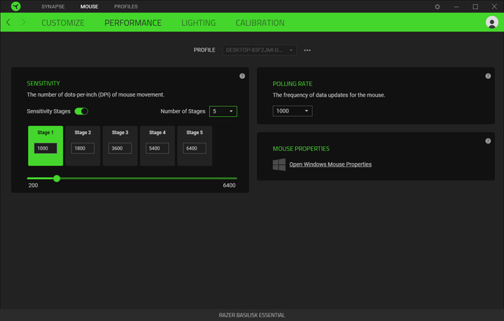Select the Stage 2 sensitivity tile

tap(83, 145)
